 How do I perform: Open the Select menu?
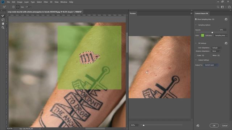point(39,2)
